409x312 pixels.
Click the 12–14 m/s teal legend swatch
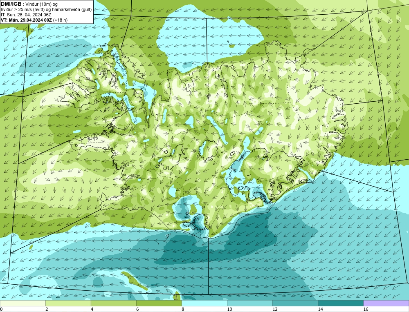coord(295,303)
